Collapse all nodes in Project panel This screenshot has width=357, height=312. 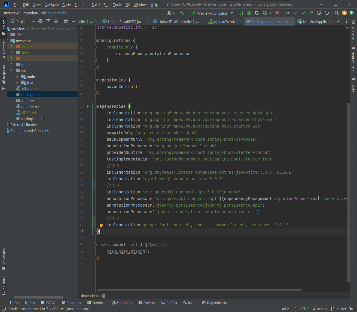(56, 21)
